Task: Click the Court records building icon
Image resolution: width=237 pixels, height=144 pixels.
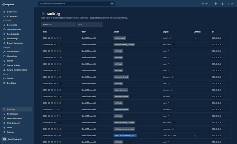Action: (x=4, y=34)
